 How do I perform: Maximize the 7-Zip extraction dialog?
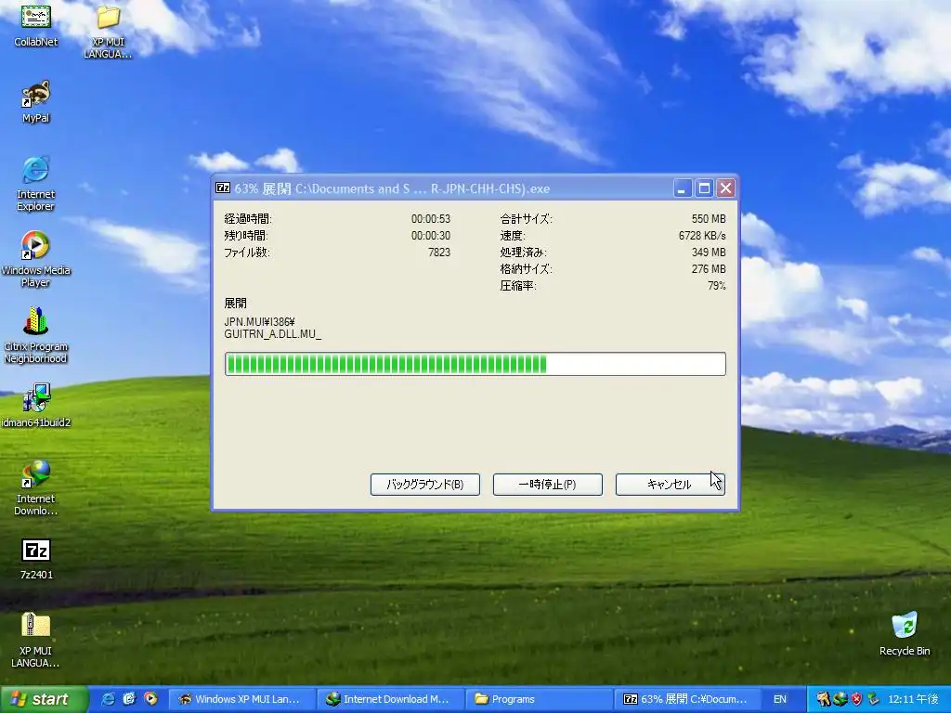(x=704, y=188)
